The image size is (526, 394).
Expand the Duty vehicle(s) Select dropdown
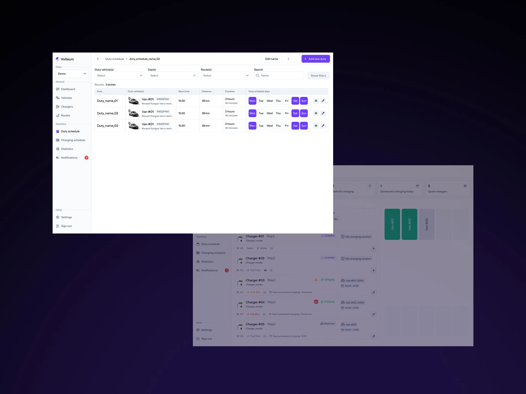point(119,76)
